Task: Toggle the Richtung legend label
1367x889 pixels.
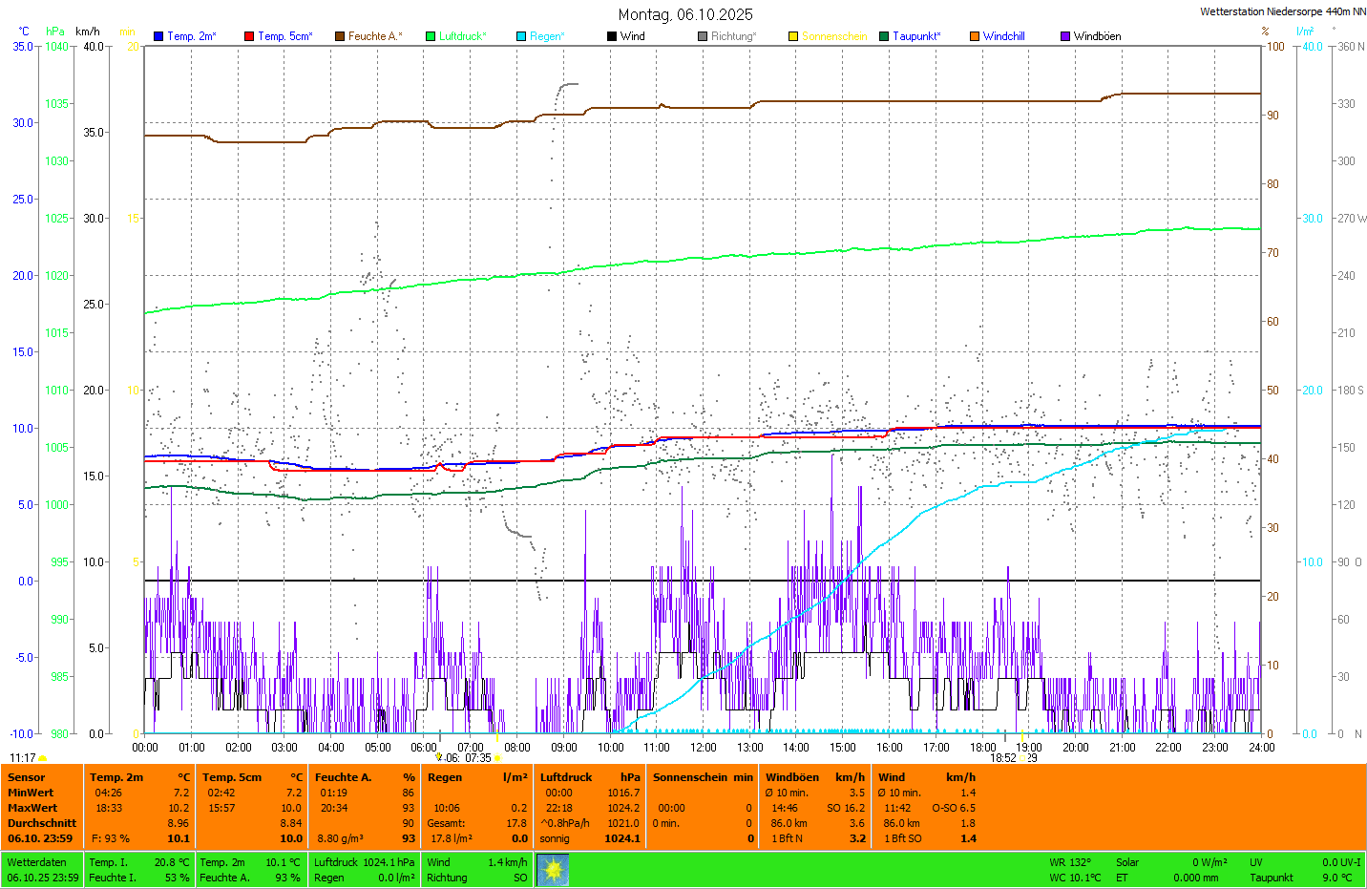Action: point(733,36)
